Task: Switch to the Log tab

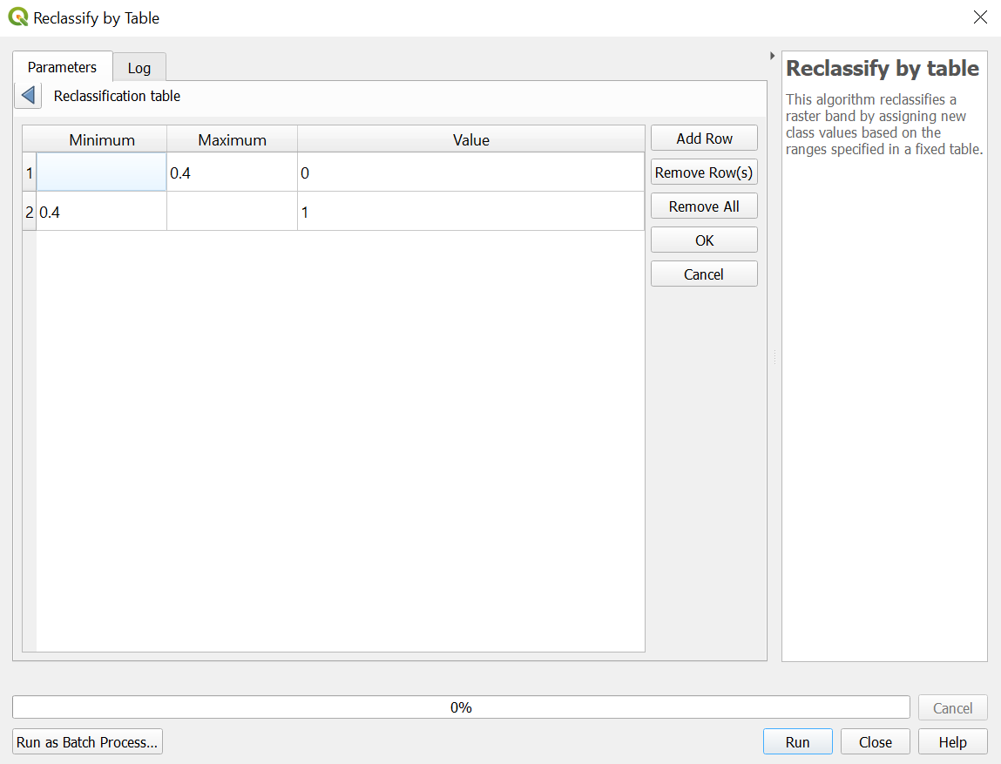Action: pos(139,68)
